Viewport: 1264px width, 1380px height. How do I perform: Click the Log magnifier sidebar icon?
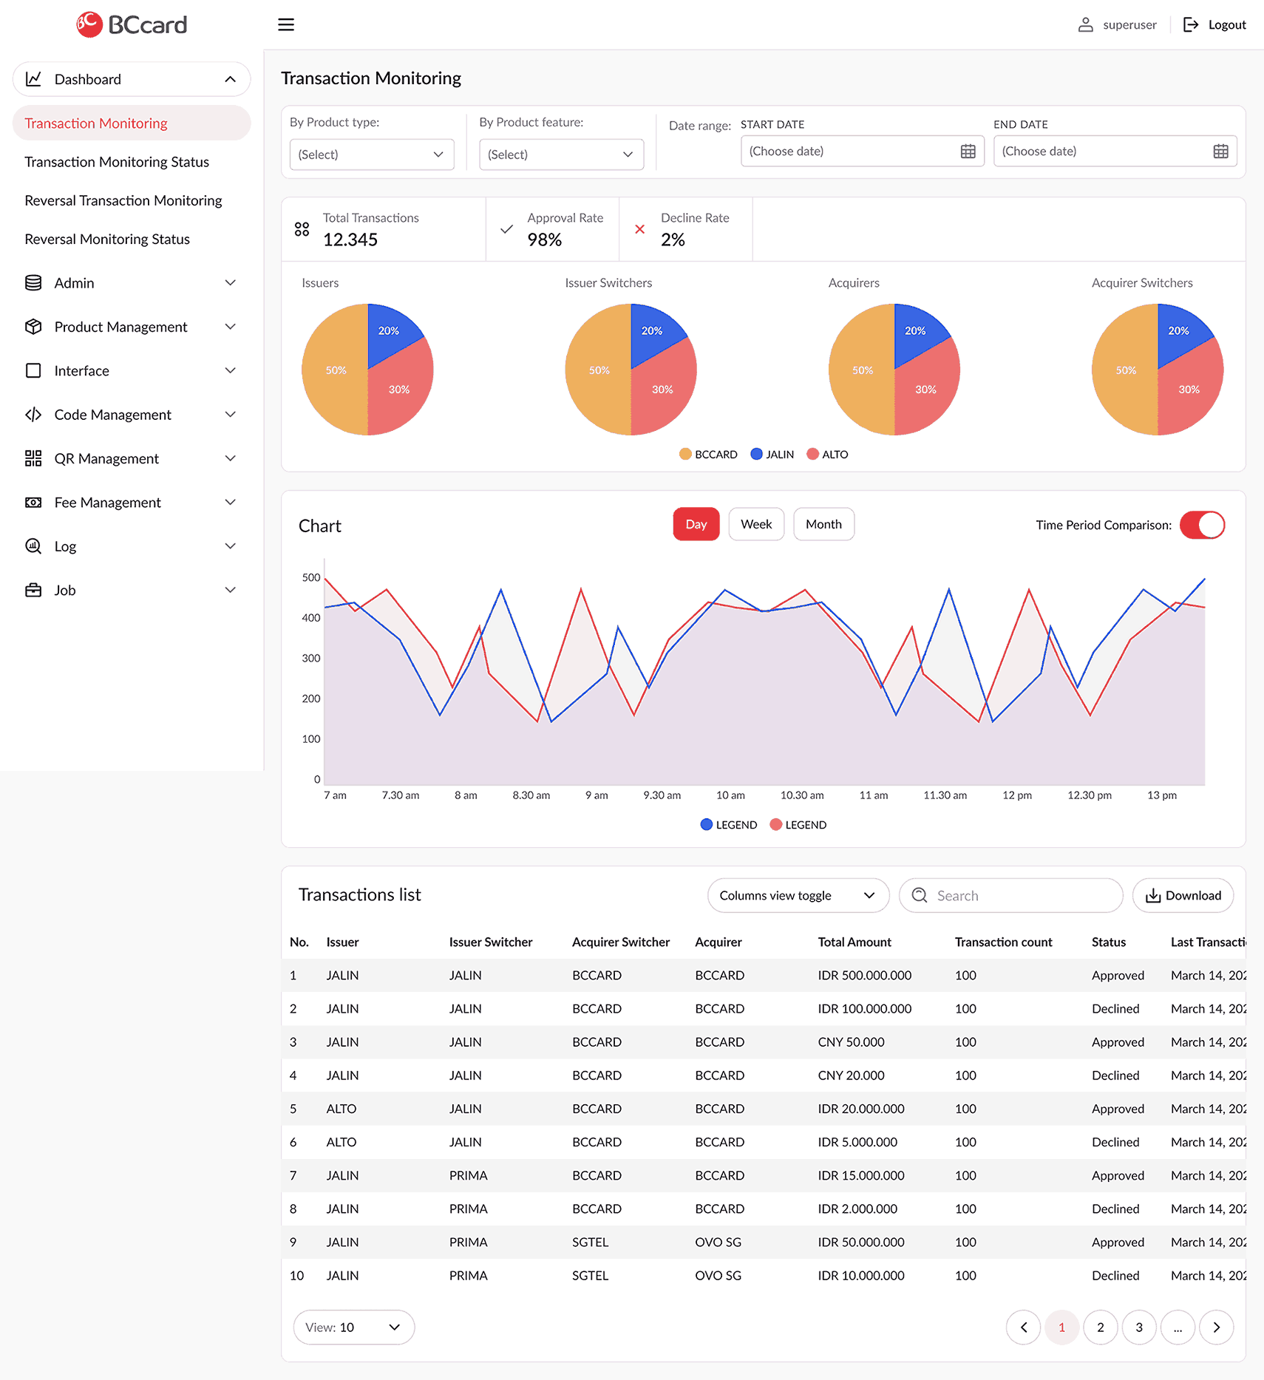click(x=33, y=545)
